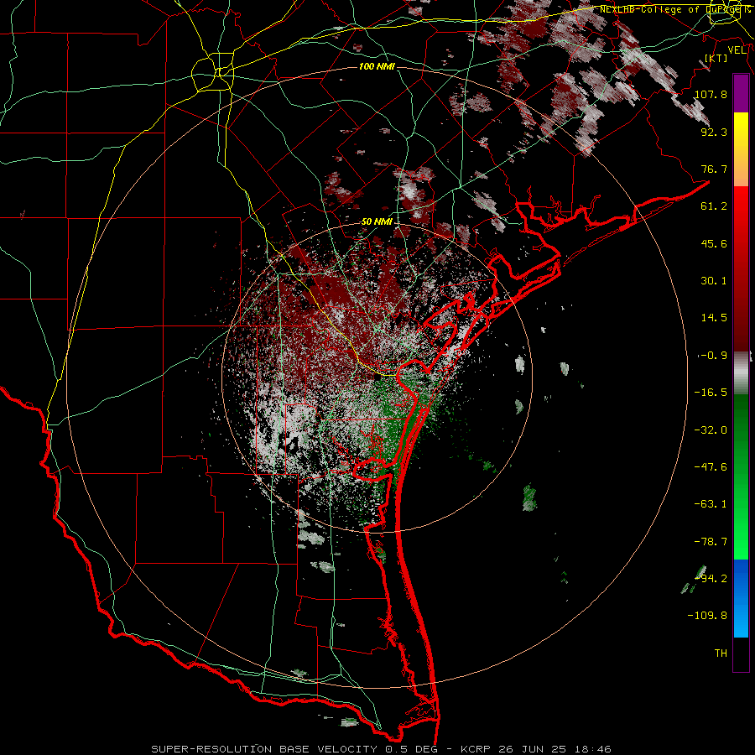Click the NEXLAB-College of DuPage credit text

pos(674,9)
